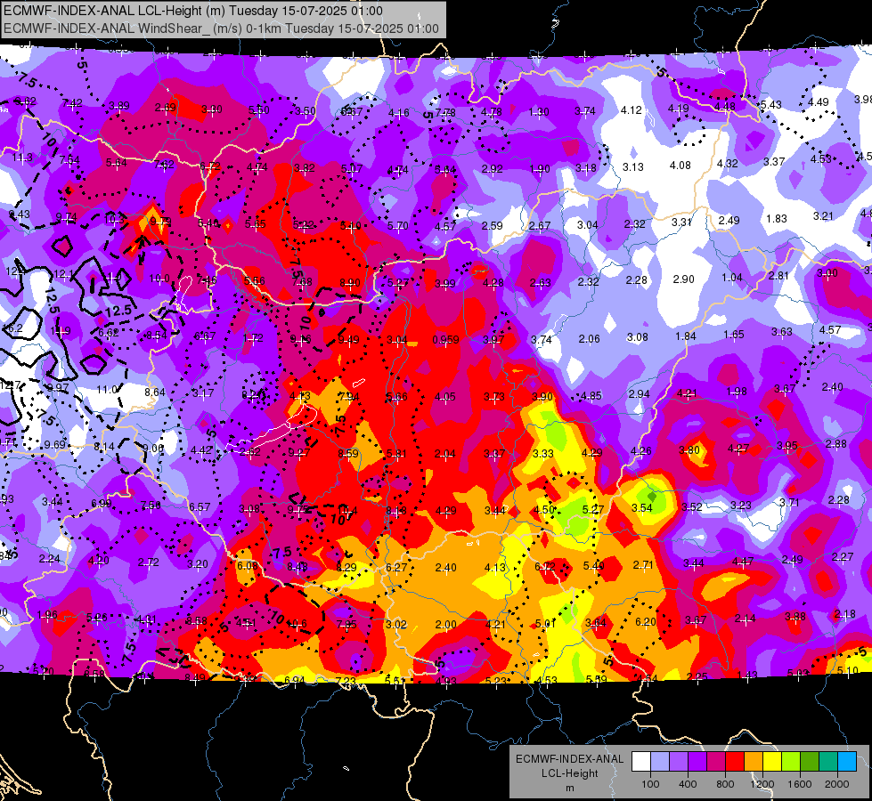Click the dark green legend swatch

pos(810,762)
